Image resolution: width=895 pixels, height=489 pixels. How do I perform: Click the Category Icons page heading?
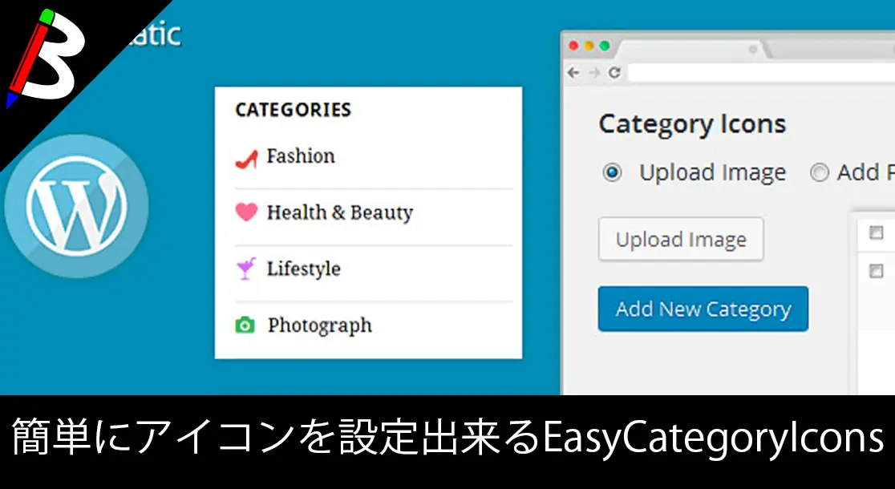(x=692, y=124)
